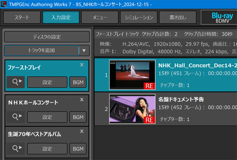Image resolution: width=237 pixels, height=160 pixels.
Task: Preview the ＮＨＫホールコンサート track icon
Action: click(x=16, y=117)
